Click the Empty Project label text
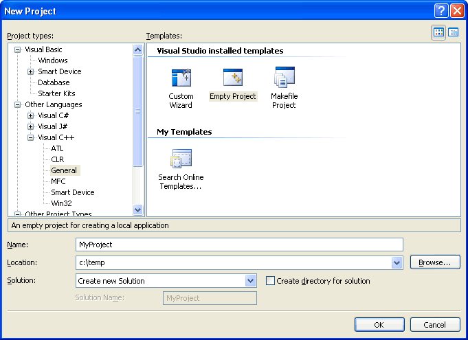 click(x=233, y=96)
